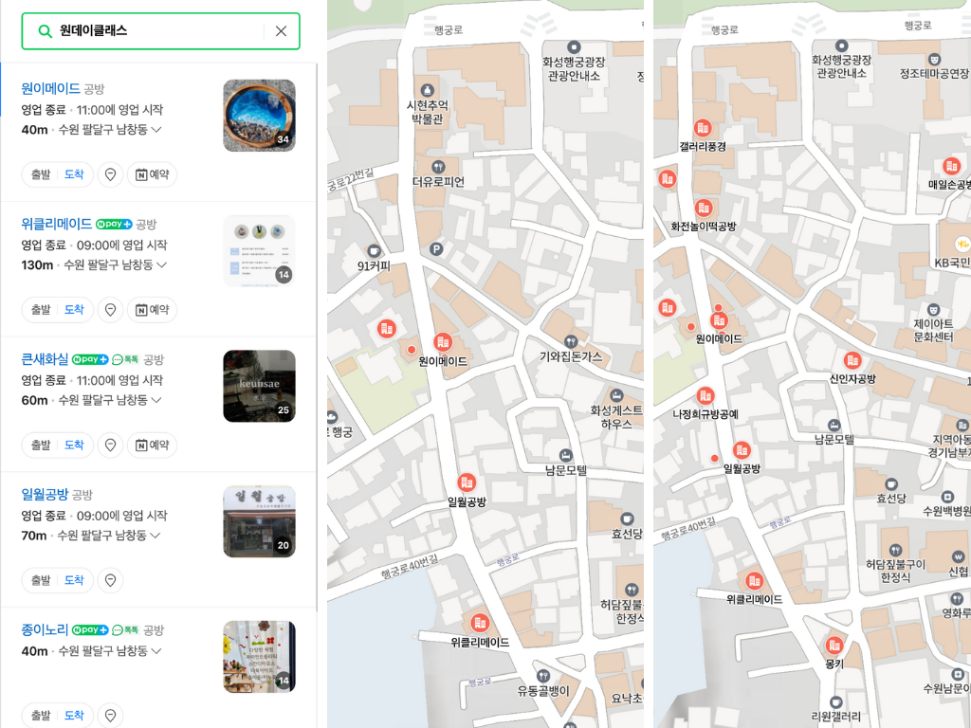
Task: Select 위클리메이드 marker on middle map
Action: tap(479, 623)
